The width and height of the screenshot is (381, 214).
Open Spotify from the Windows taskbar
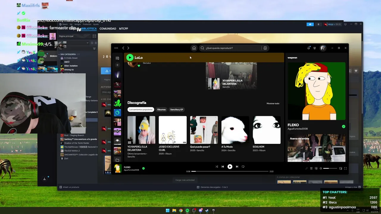(187, 210)
